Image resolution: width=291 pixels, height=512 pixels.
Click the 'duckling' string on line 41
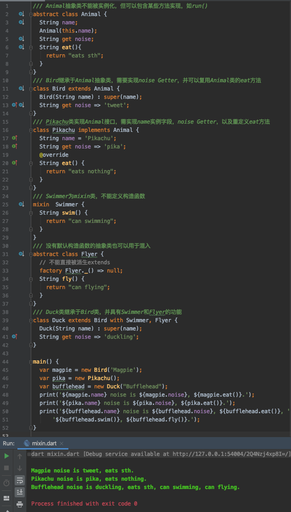click(120, 336)
